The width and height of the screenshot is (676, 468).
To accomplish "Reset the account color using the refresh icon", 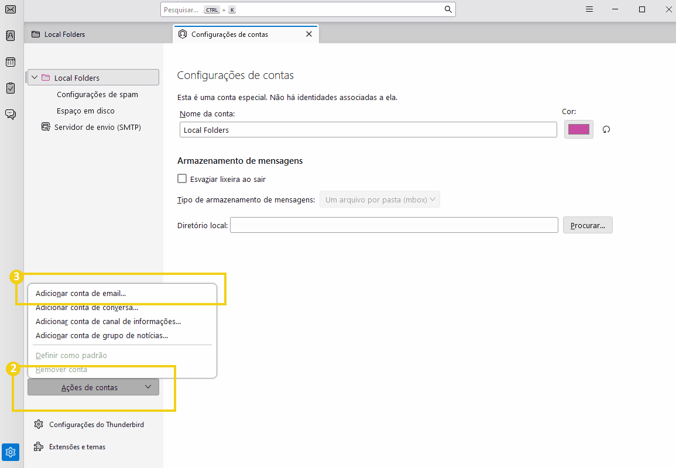I will click(606, 129).
